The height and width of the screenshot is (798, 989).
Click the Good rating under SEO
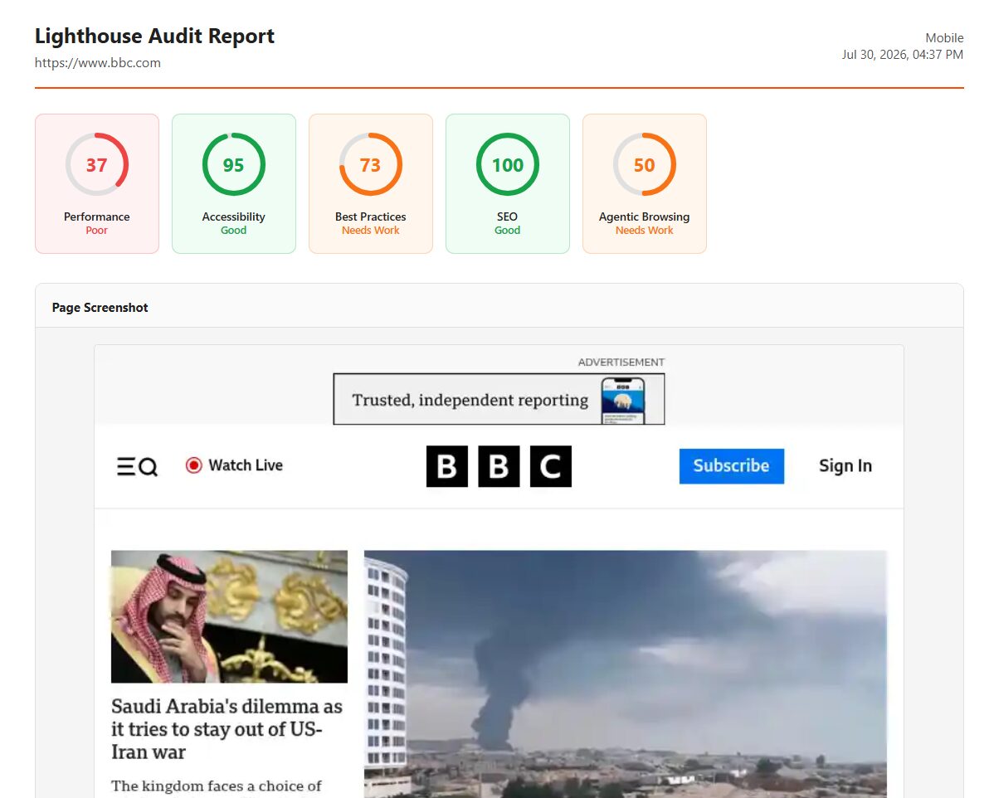coord(507,231)
